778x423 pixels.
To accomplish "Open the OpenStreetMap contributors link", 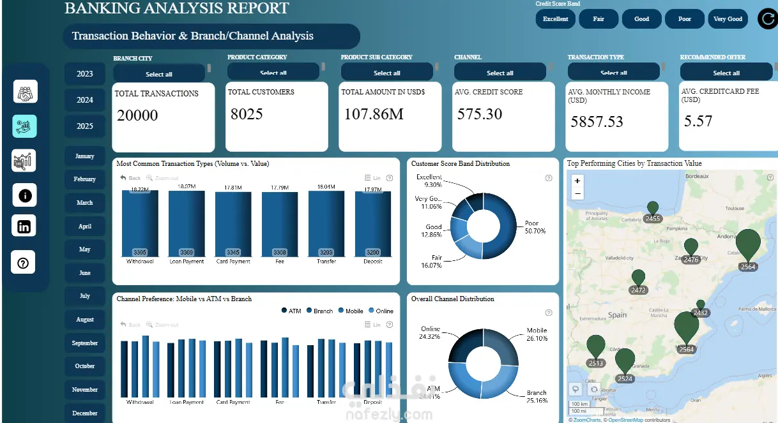I will tap(625, 420).
